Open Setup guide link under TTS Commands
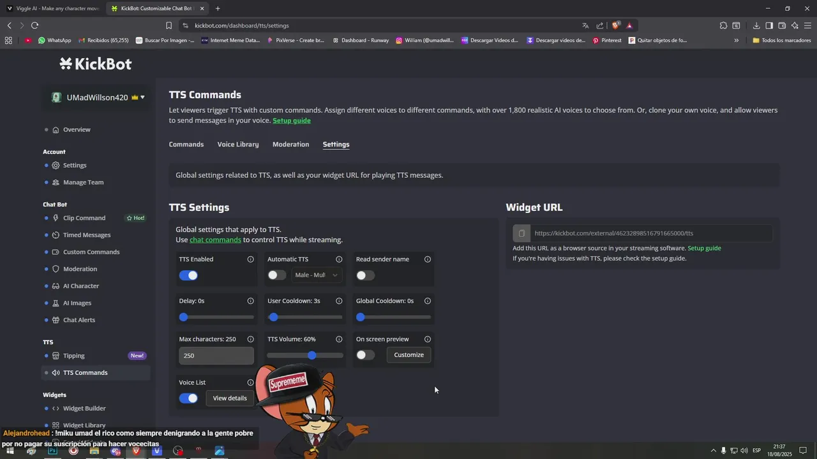Viewport: 817px width, 459px height. tap(292, 120)
